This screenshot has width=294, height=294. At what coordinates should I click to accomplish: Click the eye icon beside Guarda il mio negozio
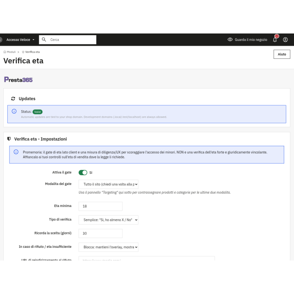pos(230,40)
